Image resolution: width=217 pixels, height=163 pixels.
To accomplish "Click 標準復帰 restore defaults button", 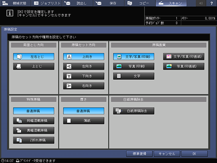I will tap(139, 154).
